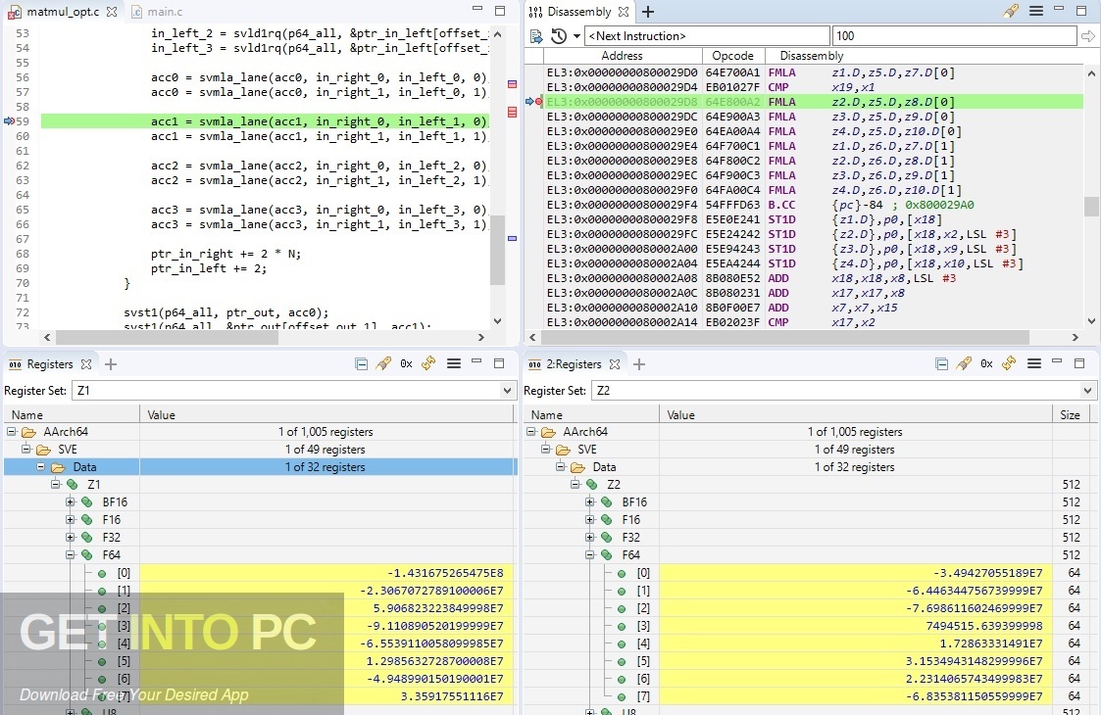This screenshot has width=1101, height=715.
Task: Open the Register Set dropdown showing Z1
Action: pyautogui.click(x=509, y=390)
